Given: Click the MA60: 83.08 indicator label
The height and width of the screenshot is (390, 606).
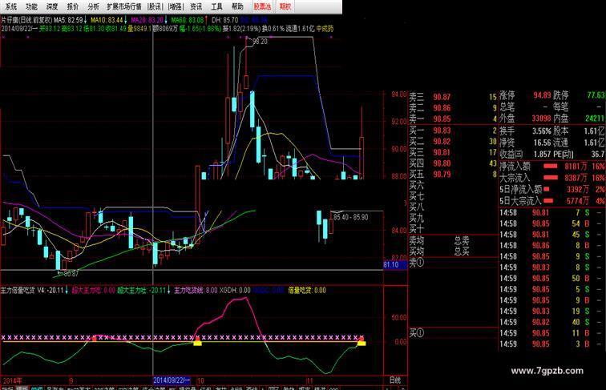Looking at the screenshot, I should [188, 20].
